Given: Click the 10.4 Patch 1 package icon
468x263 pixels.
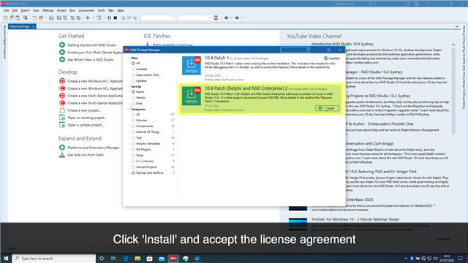Looking at the screenshot, I should 192,65.
